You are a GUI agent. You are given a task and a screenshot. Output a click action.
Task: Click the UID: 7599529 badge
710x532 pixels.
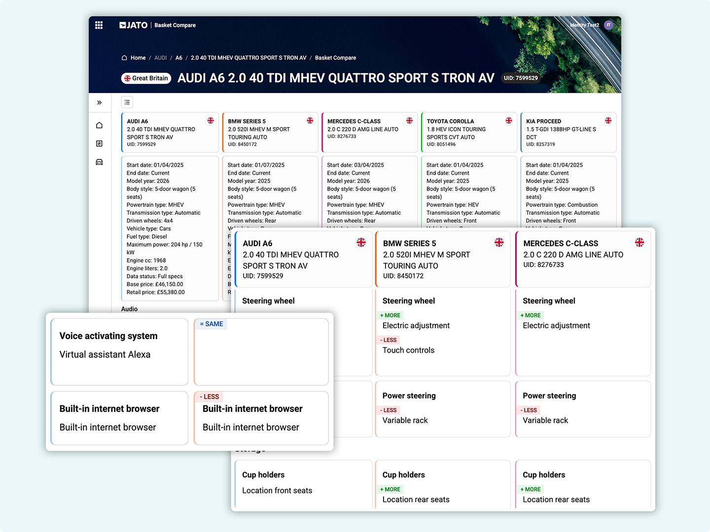point(521,78)
